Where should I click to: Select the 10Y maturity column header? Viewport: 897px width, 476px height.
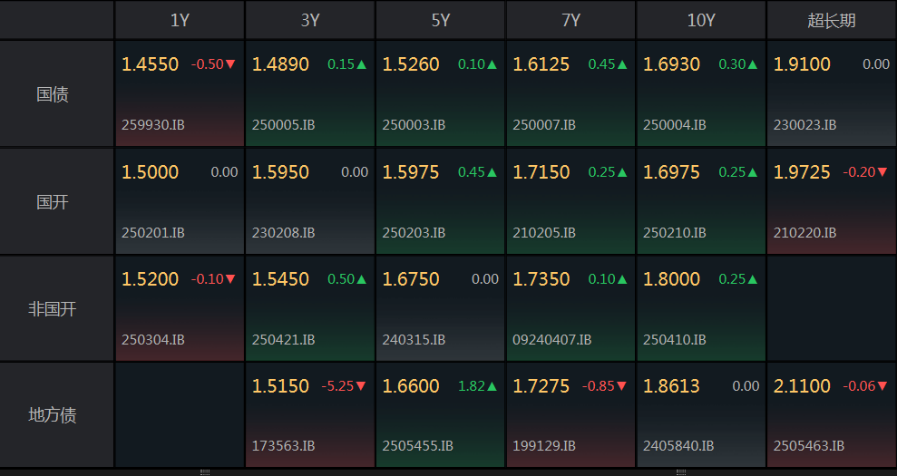tap(701, 20)
